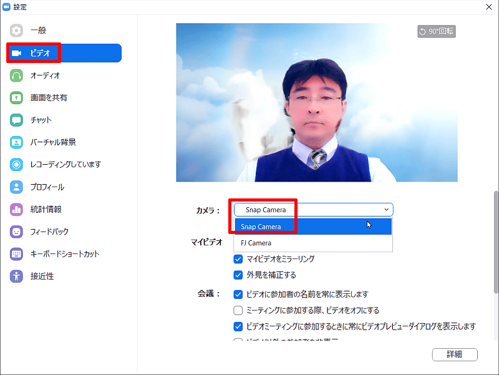The height and width of the screenshot is (375, 499).
Task: Click the Keyboard Shortcuts keyboard icon
Action: (16, 254)
